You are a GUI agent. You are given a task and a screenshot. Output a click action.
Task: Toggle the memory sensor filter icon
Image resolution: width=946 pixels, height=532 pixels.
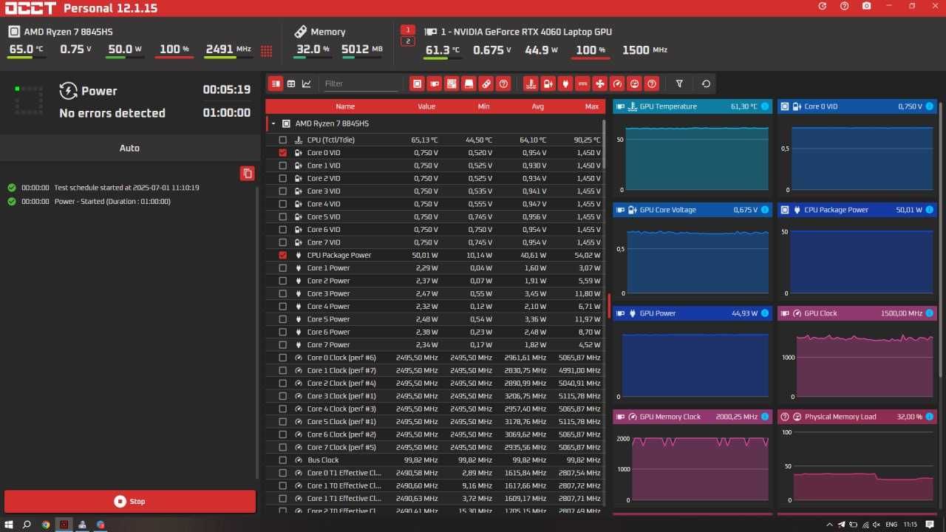tap(486, 83)
